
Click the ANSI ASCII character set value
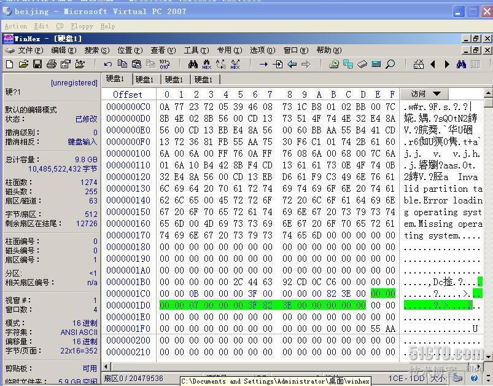(79, 332)
